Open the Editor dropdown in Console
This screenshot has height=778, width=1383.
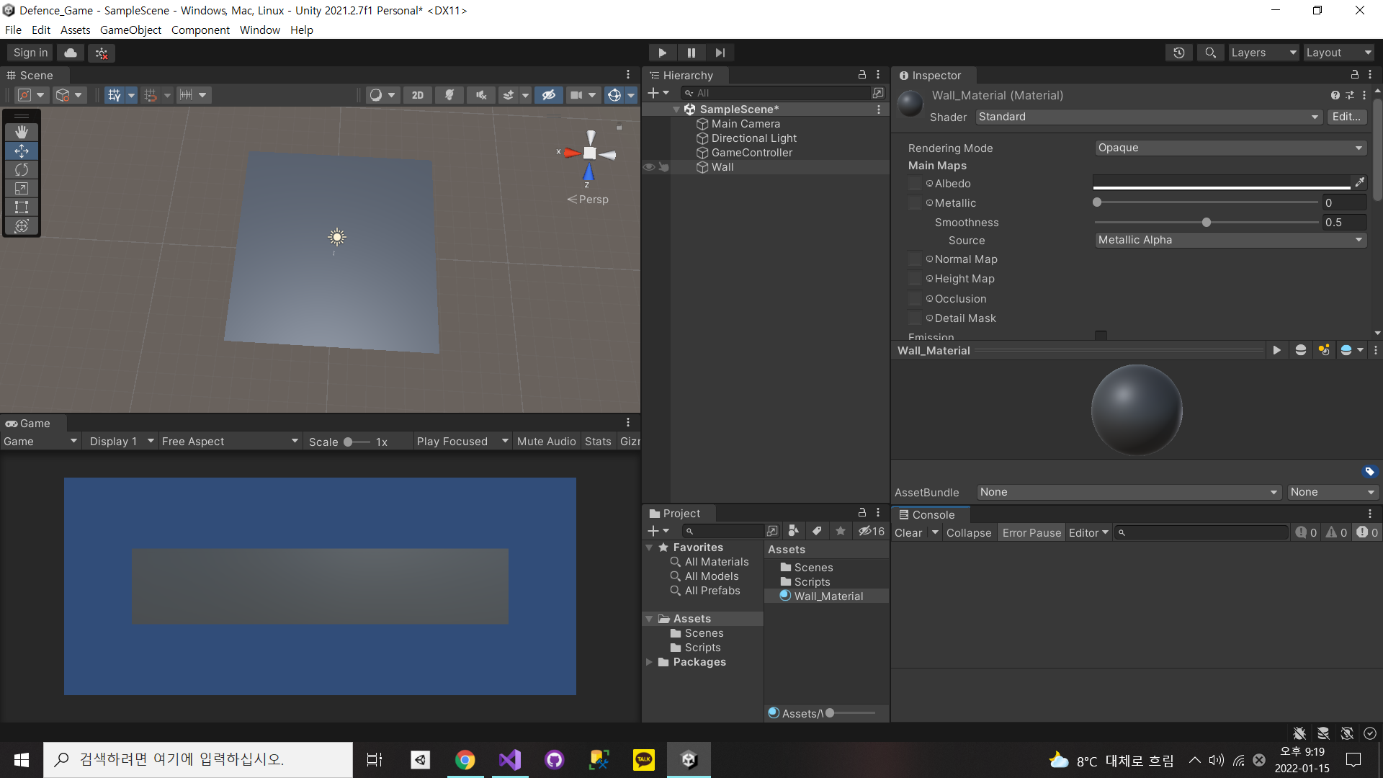pos(1088,533)
